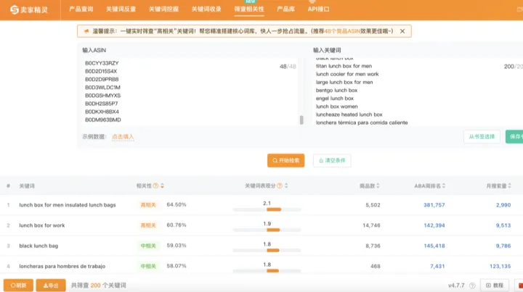Click product count 14,746
The height and width of the screenshot is (292, 523).
371,225
